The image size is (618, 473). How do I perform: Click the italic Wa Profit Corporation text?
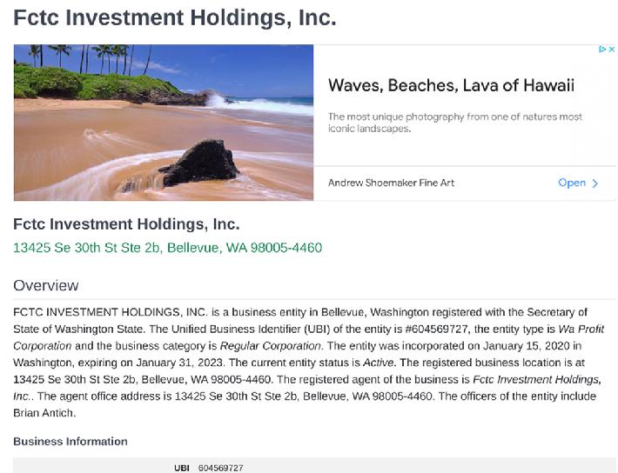[309, 337]
